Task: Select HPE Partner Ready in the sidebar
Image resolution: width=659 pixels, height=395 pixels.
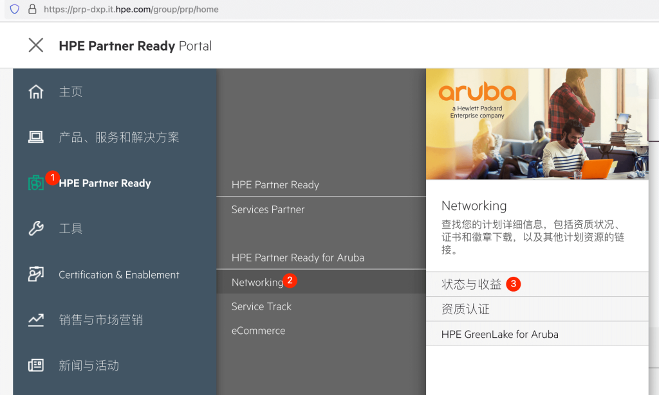Action: (x=105, y=183)
